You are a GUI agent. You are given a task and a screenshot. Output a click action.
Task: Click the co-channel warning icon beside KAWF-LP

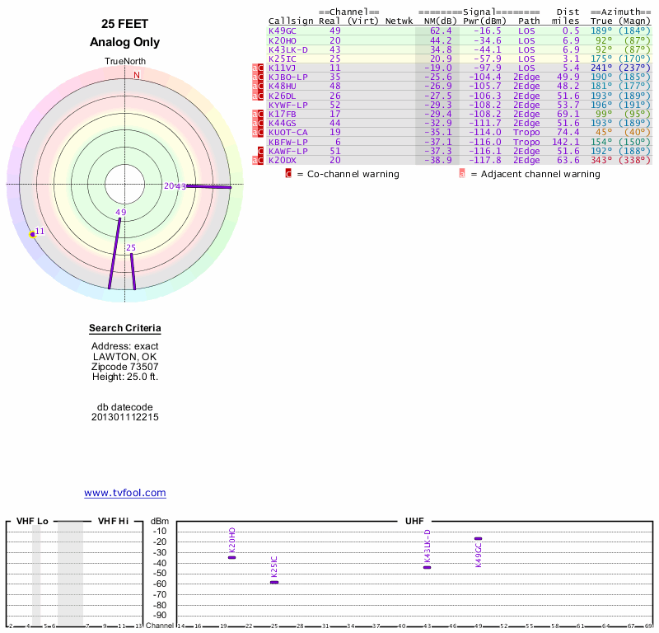(x=261, y=151)
